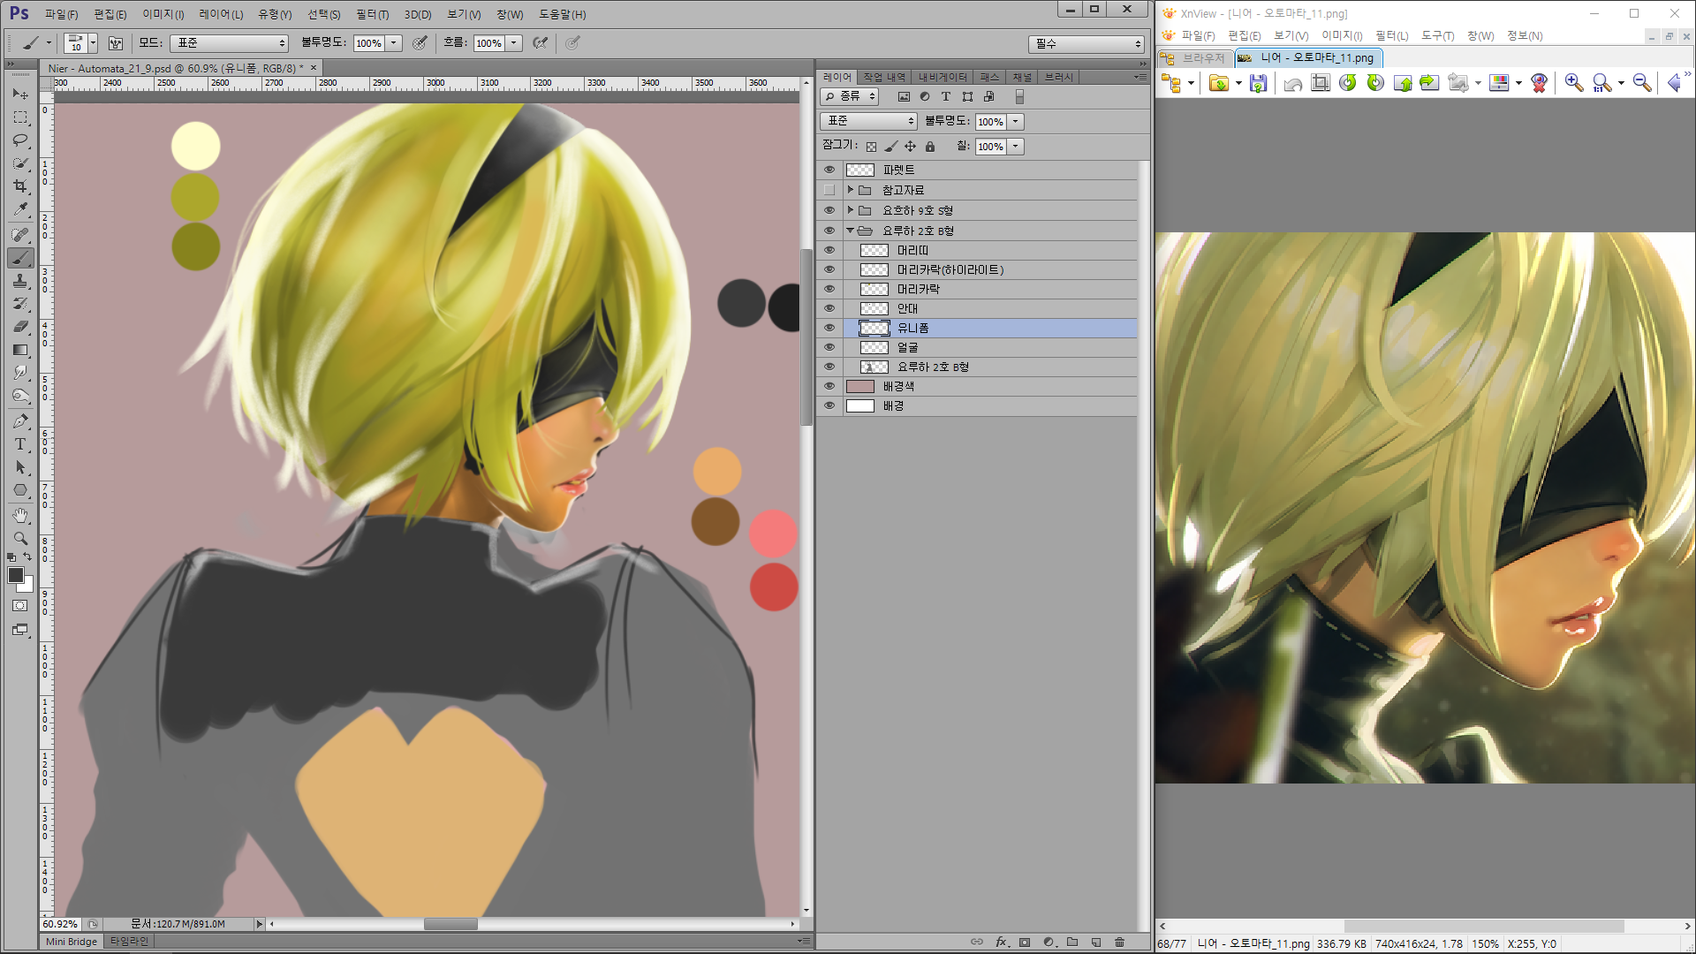Click the foreground color swatch
Screen dimensions: 1696x954
pyautogui.click(x=15, y=575)
